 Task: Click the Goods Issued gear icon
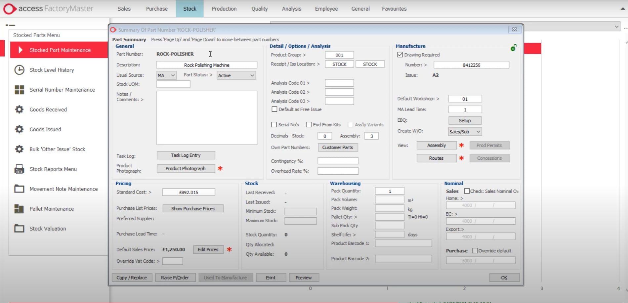click(x=19, y=129)
